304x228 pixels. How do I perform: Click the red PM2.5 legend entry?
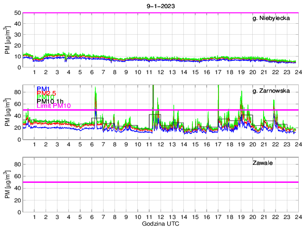[x=46, y=95]
